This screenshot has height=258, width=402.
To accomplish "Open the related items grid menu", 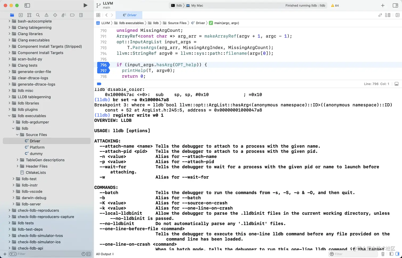I will [x=98, y=15].
